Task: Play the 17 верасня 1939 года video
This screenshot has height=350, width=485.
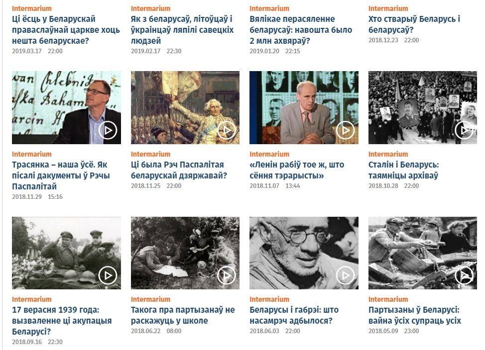Action: (108, 275)
